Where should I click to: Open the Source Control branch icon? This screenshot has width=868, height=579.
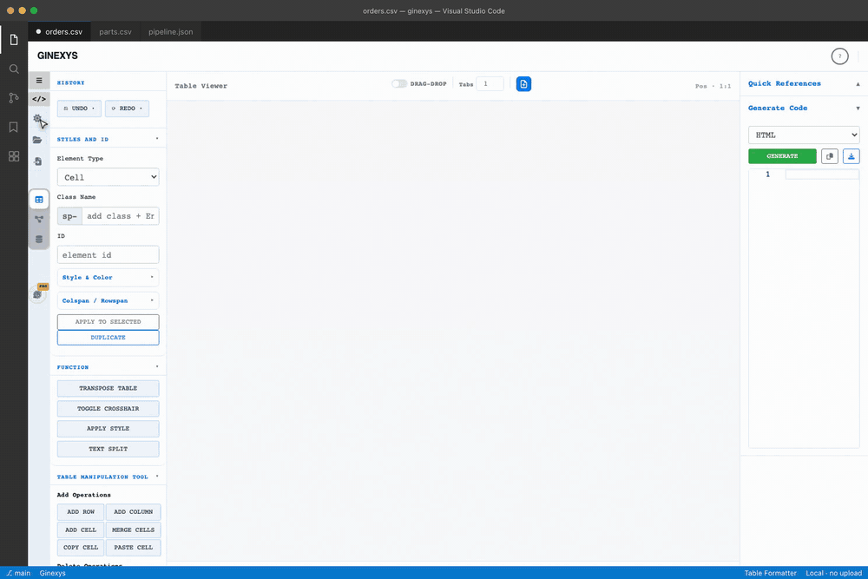click(x=14, y=98)
